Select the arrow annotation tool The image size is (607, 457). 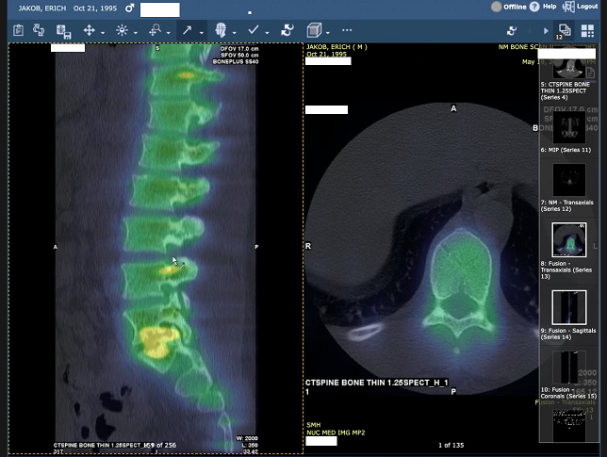point(187,30)
